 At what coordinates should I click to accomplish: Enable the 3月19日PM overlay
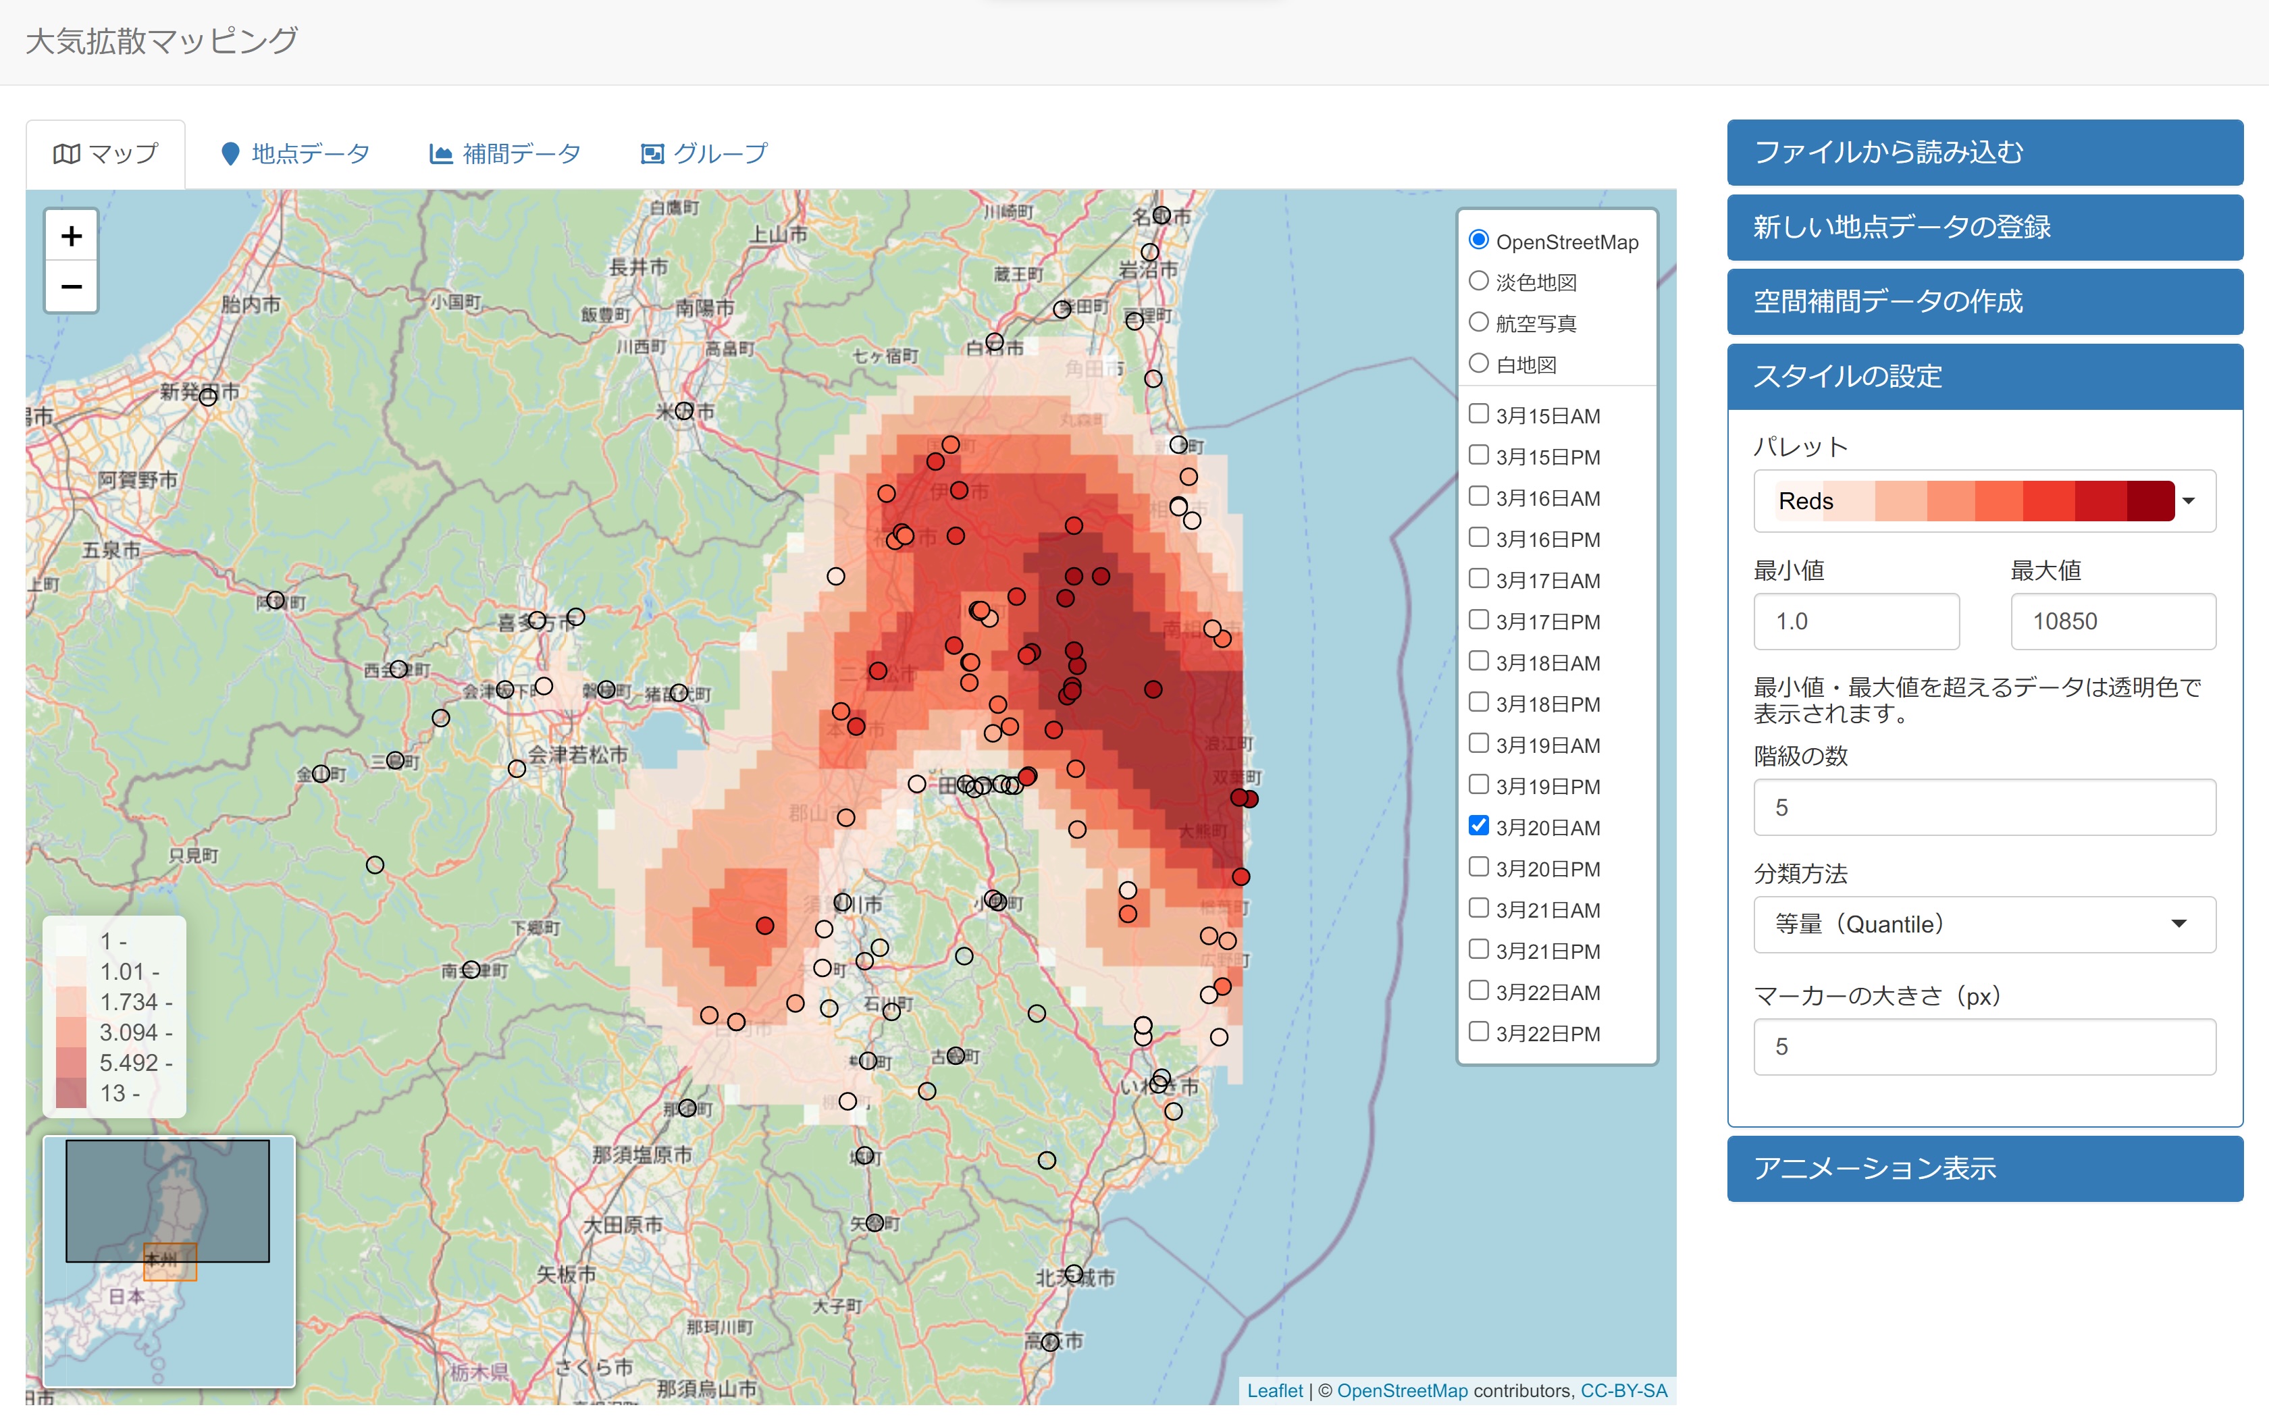[x=1479, y=785]
